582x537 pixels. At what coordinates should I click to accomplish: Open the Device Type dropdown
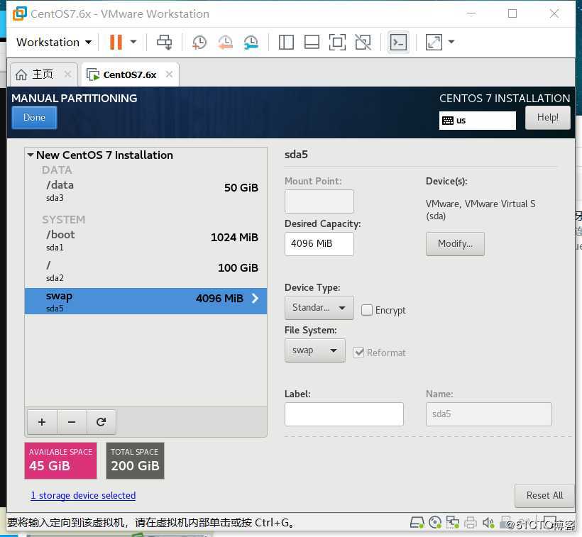pyautogui.click(x=319, y=308)
